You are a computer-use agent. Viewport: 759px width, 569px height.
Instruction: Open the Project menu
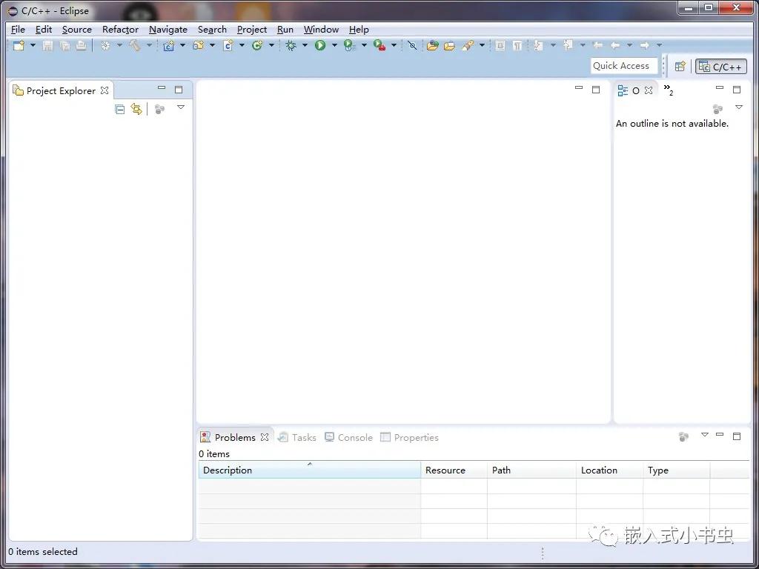point(252,30)
